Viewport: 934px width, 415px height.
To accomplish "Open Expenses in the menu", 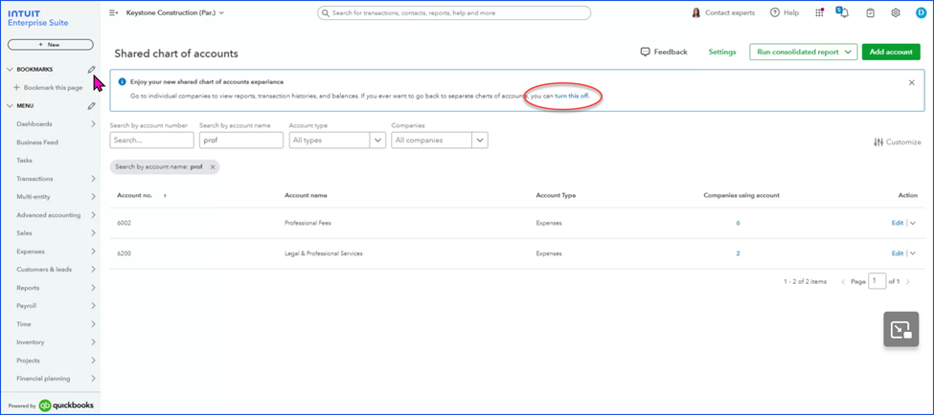I will [31, 251].
